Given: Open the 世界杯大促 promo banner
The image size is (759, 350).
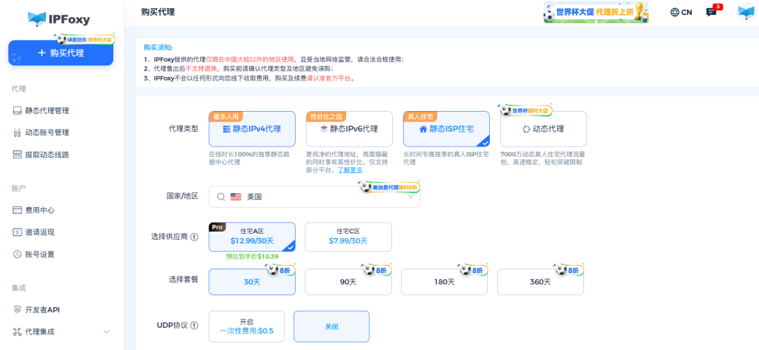Looking at the screenshot, I should pos(596,12).
